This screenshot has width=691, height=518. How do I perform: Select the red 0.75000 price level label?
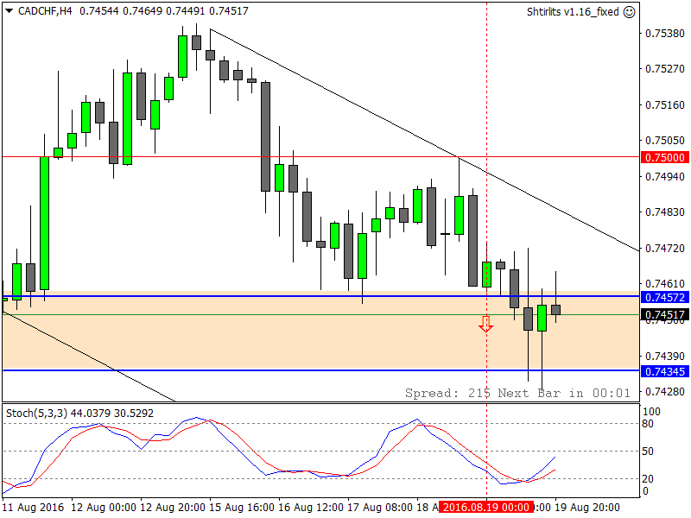pyautogui.click(x=664, y=157)
